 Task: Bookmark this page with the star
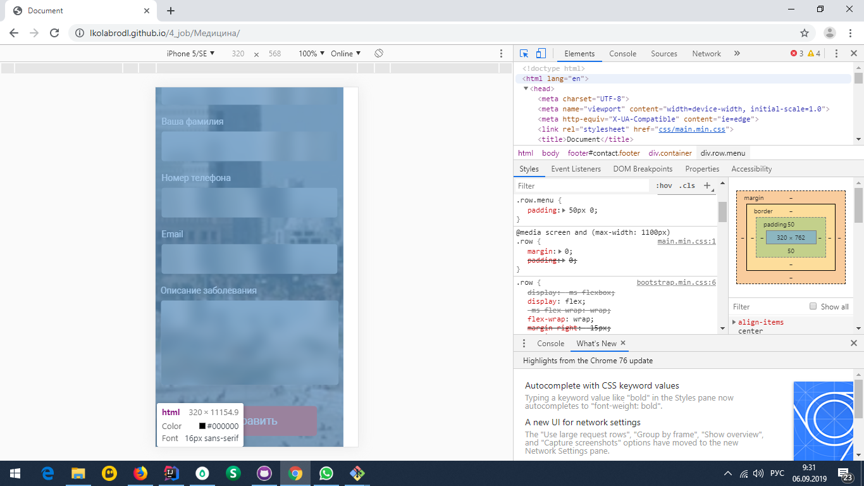(x=805, y=33)
